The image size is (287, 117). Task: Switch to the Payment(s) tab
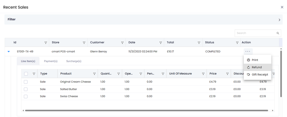coord(51,61)
